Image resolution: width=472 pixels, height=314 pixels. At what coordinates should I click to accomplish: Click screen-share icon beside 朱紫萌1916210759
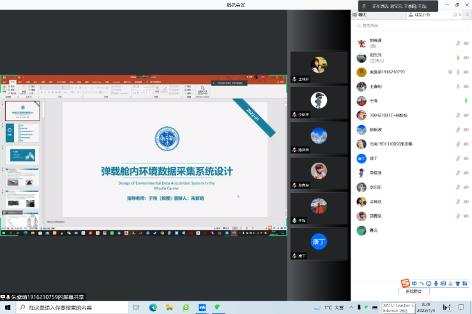coord(450,72)
